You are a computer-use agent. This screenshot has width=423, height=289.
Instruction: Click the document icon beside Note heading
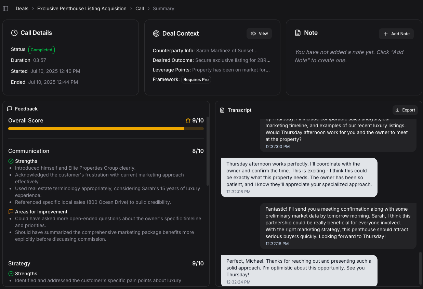coord(298,33)
